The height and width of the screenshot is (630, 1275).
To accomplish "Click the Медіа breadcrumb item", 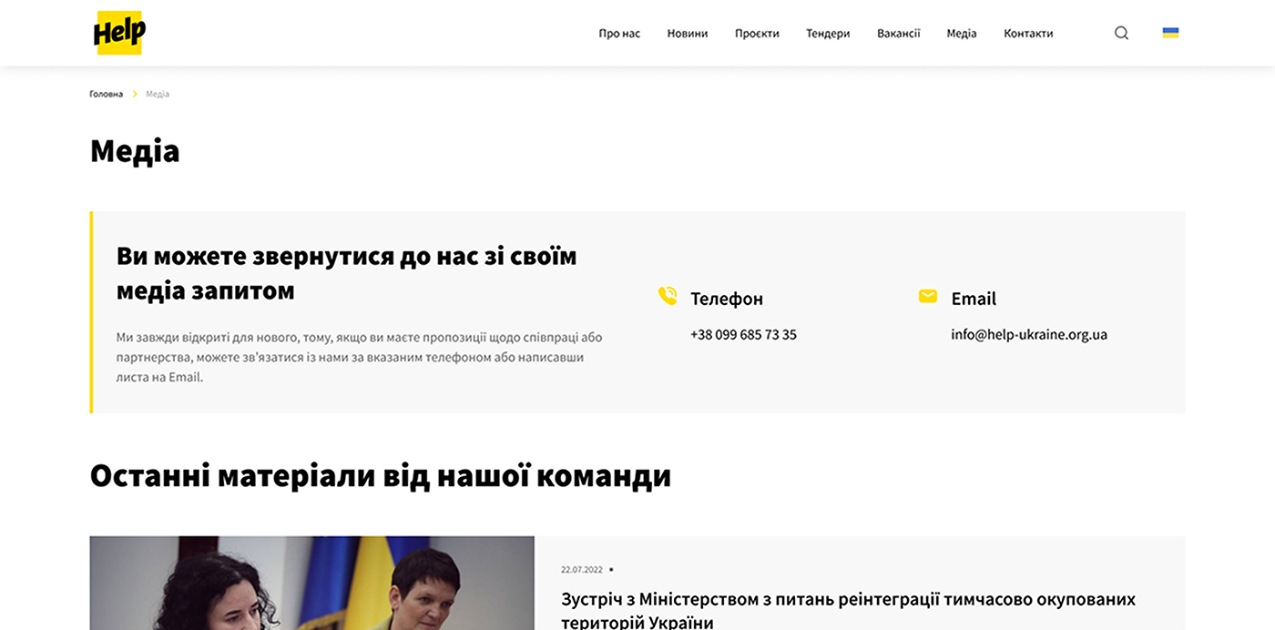I will pyautogui.click(x=158, y=94).
